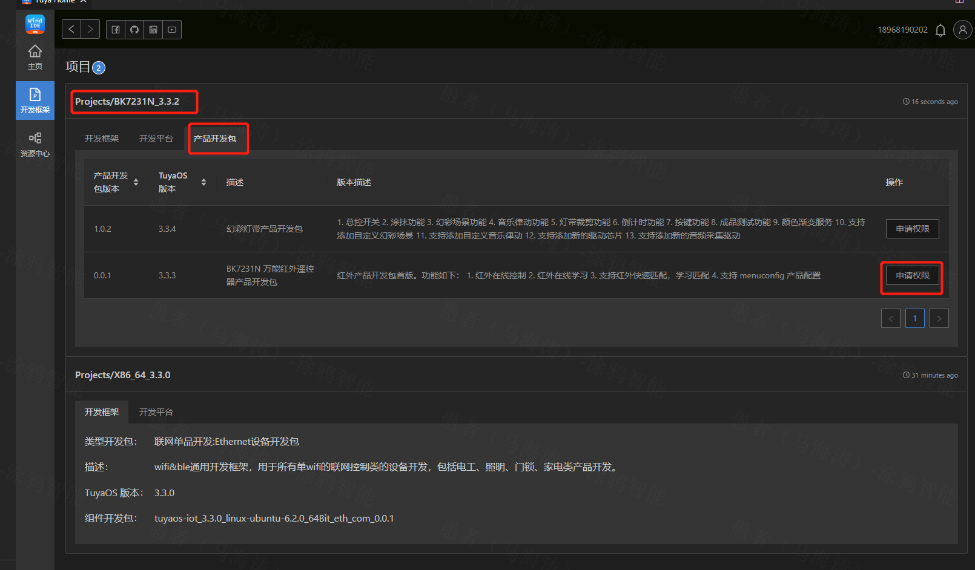
Task: Open the GitHub link icon
Action: (134, 29)
